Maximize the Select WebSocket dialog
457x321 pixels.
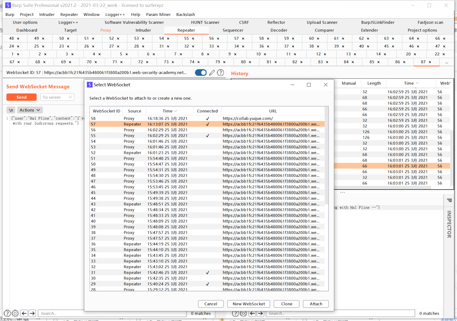tap(309, 85)
